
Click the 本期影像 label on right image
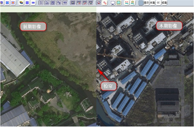(x=169, y=26)
